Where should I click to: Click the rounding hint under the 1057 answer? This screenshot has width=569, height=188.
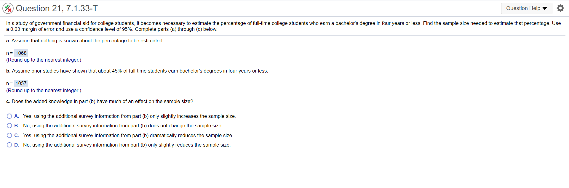pos(44,90)
